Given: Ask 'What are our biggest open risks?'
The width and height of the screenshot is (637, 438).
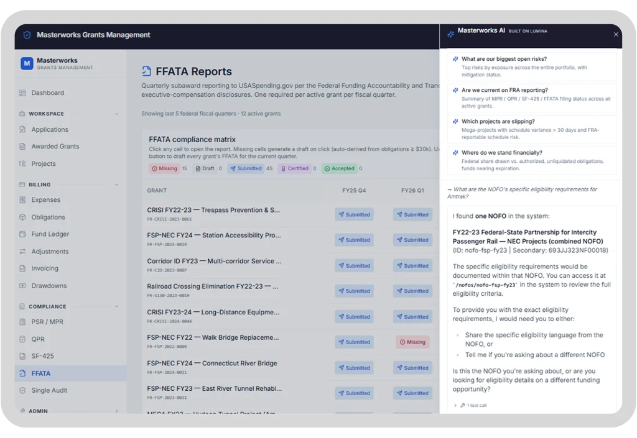Looking at the screenshot, I should tap(532, 66).
